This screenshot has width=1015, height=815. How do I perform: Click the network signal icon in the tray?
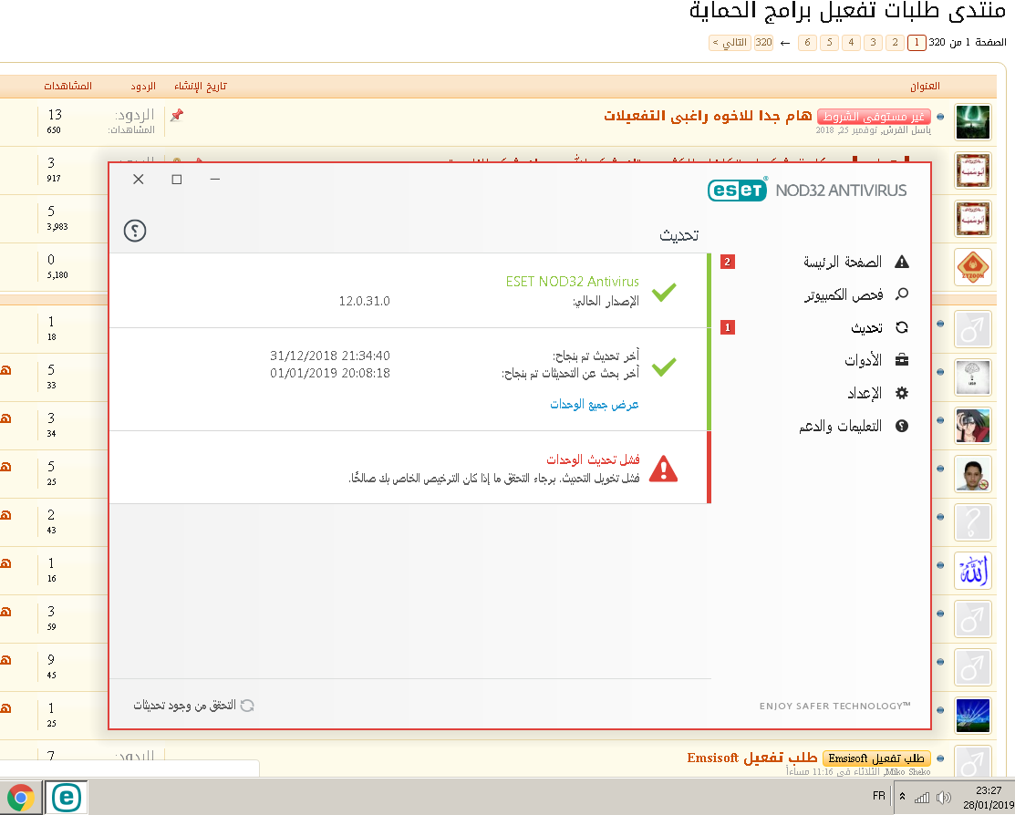[x=922, y=798]
